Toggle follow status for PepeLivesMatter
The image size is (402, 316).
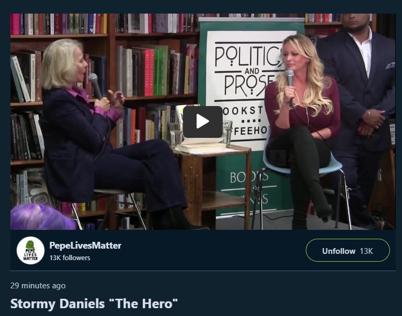click(x=348, y=250)
